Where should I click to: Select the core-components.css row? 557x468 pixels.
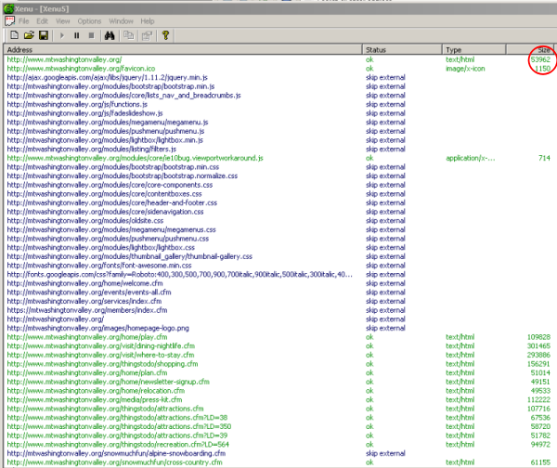click(x=278, y=185)
